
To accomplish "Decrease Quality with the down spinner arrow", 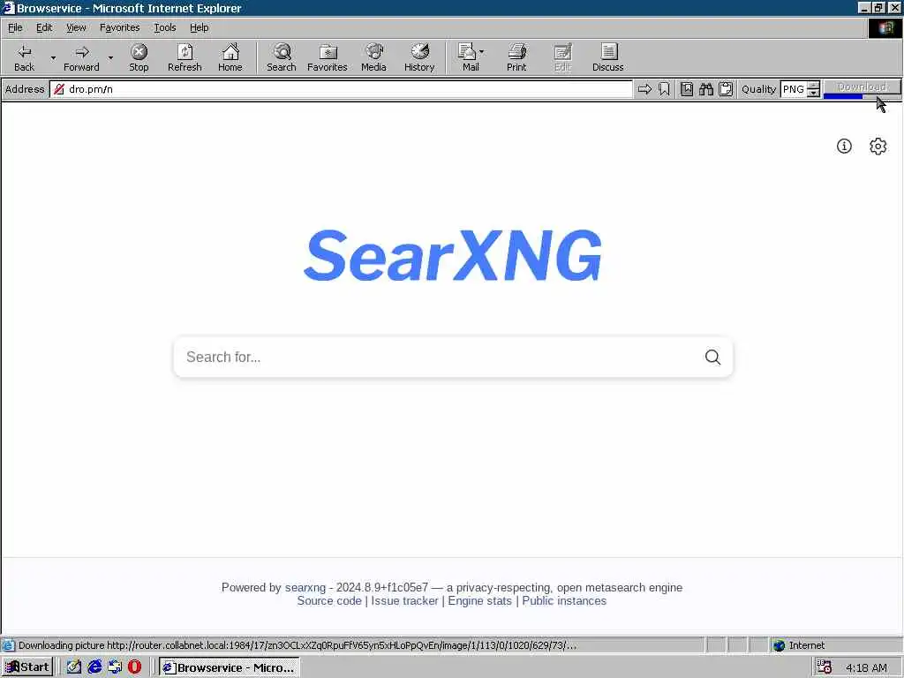I will point(813,93).
